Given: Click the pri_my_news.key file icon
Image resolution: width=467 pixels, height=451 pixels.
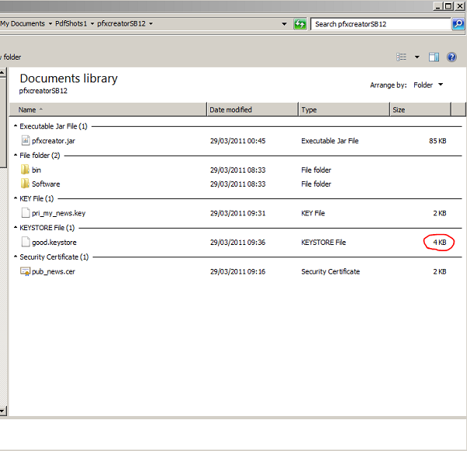Looking at the screenshot, I should 26,213.
